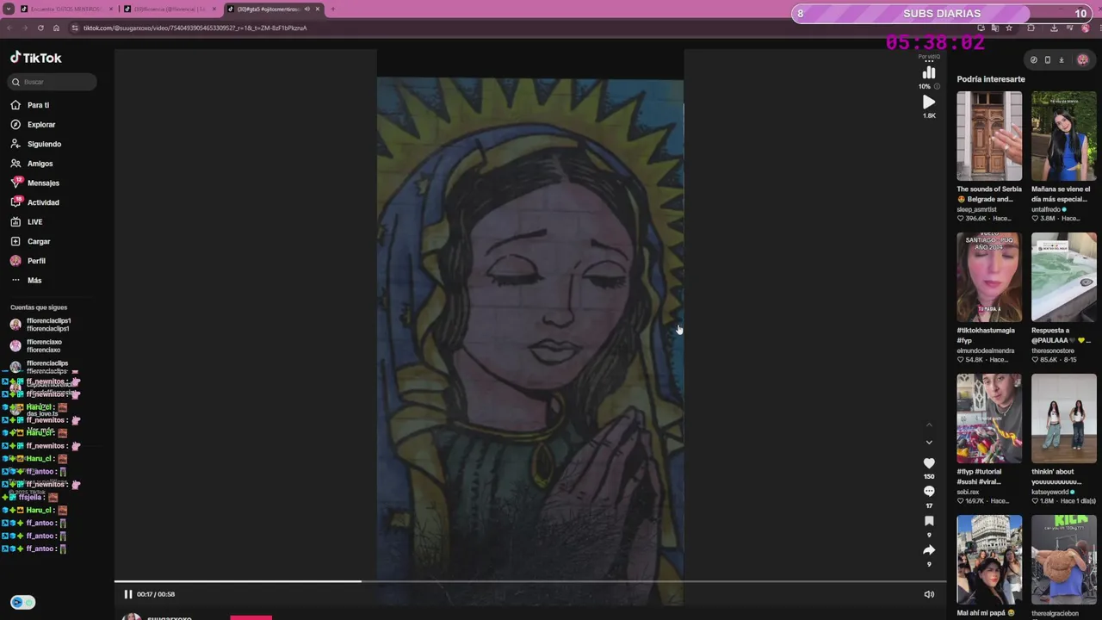The image size is (1102, 620).
Task: Reload the page with the refresh button
Action: (40, 28)
